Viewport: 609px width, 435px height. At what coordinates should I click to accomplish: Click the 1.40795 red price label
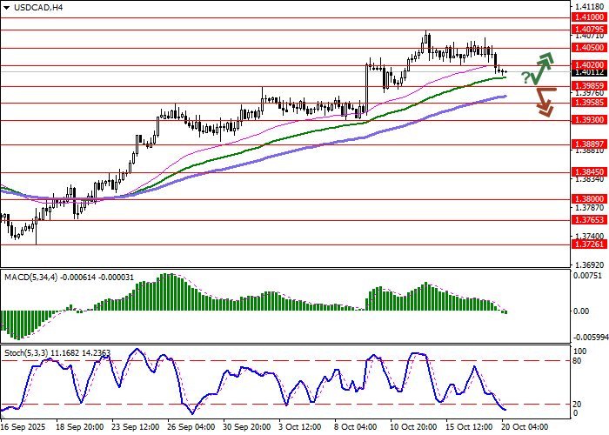tap(589, 29)
